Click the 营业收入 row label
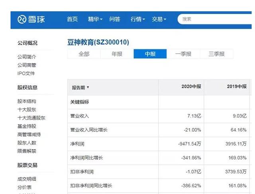The height and width of the screenshot is (194, 255). (80, 116)
